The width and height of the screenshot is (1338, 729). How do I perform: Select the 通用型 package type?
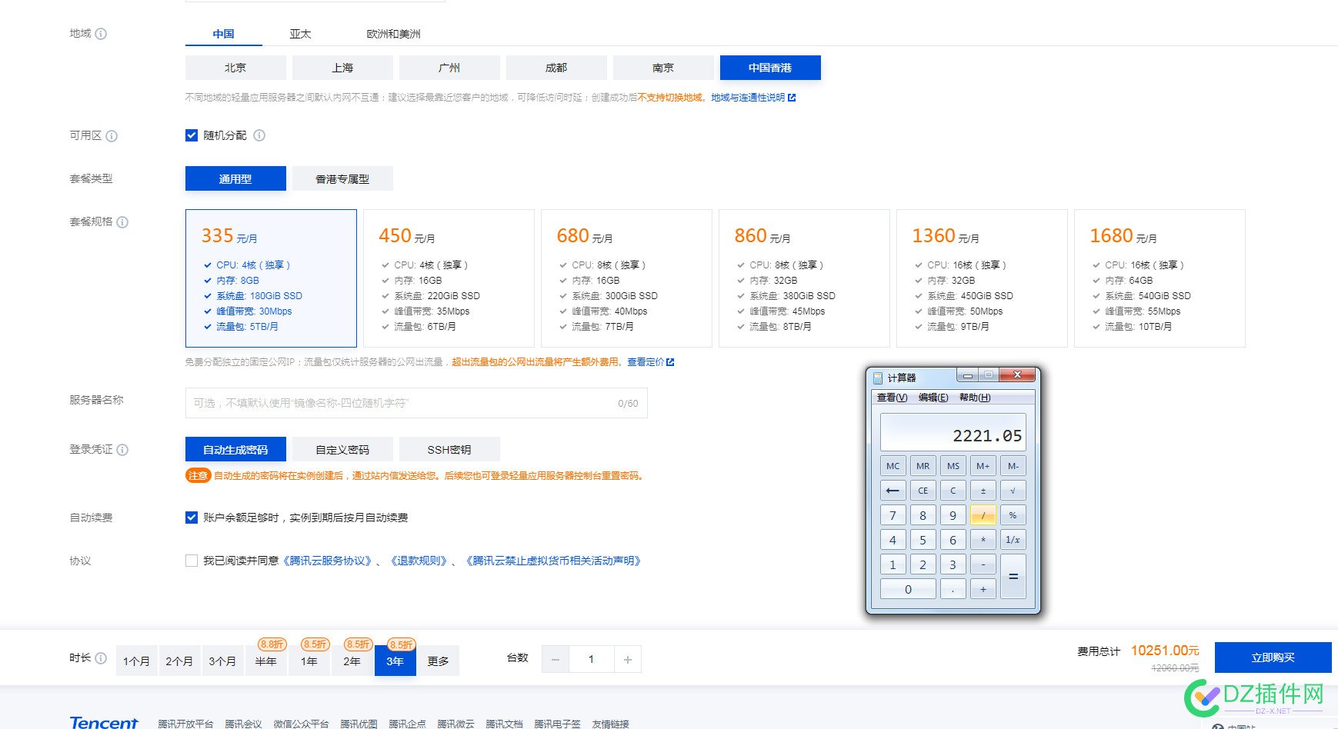pos(235,178)
